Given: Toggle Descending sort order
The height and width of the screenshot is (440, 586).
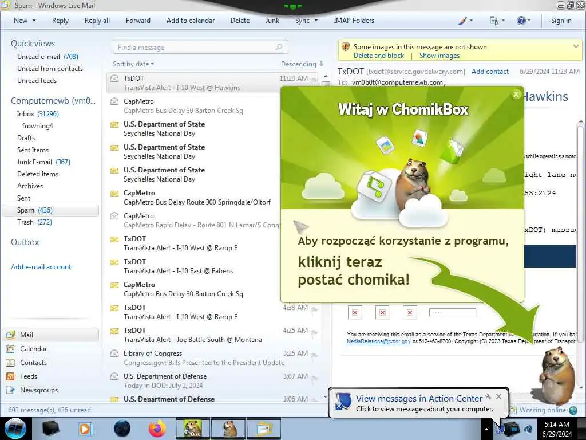Looking at the screenshot, I should coord(302,64).
